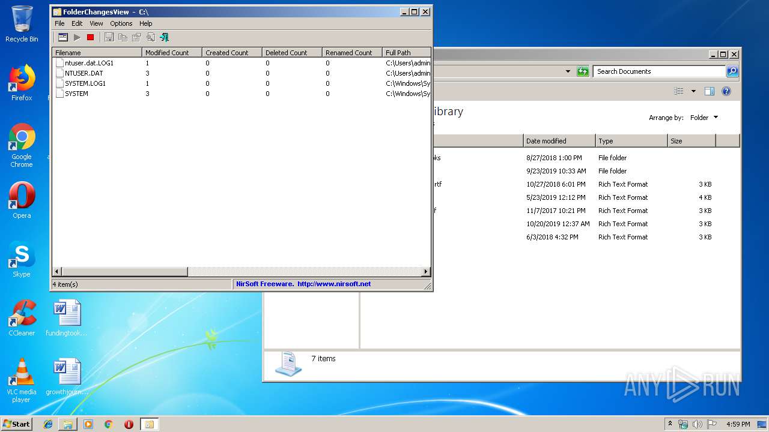Sort by the Modified Count column

click(172, 53)
